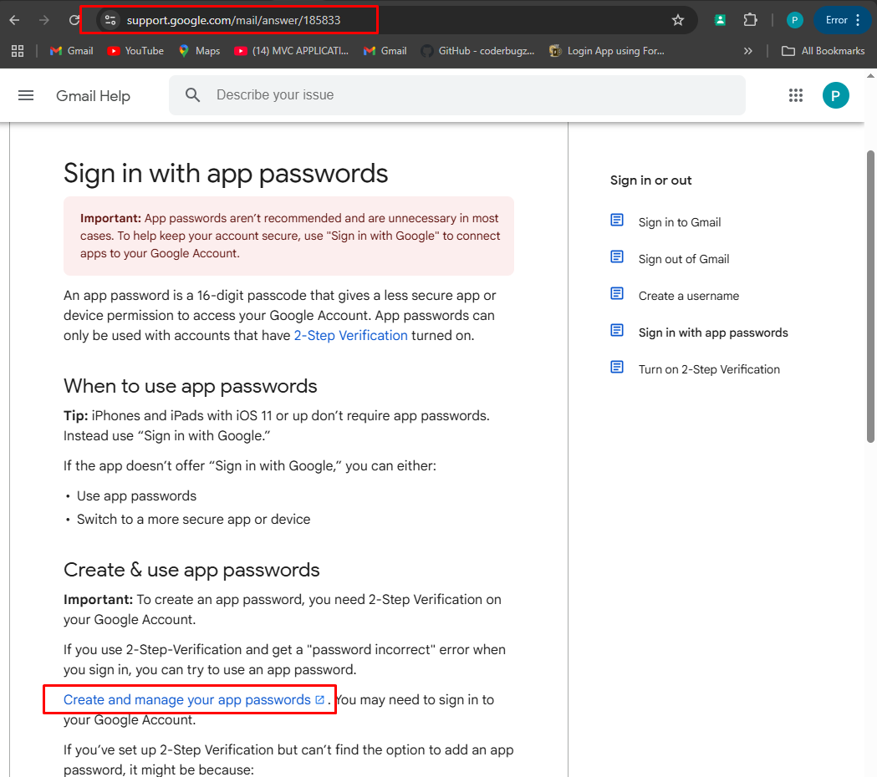Open the YouTube bookmark

tap(135, 51)
